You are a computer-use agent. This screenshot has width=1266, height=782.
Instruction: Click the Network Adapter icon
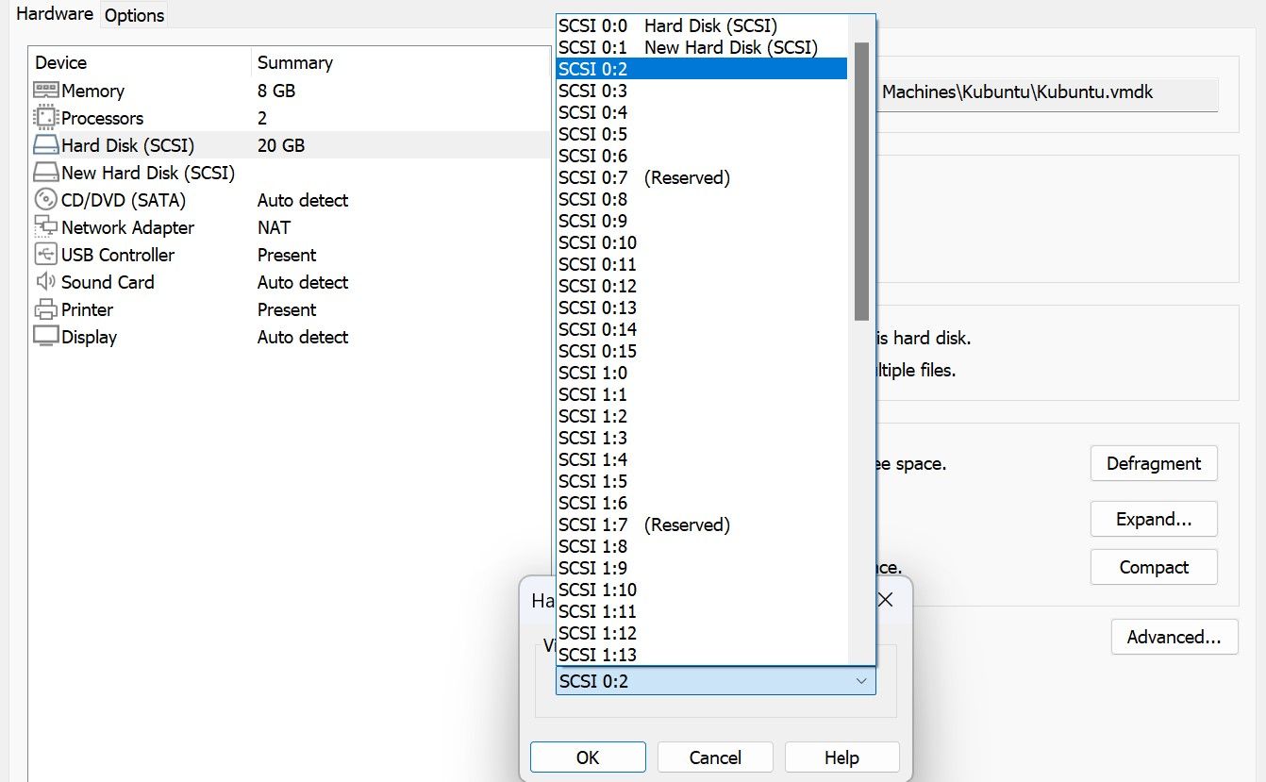(x=45, y=227)
